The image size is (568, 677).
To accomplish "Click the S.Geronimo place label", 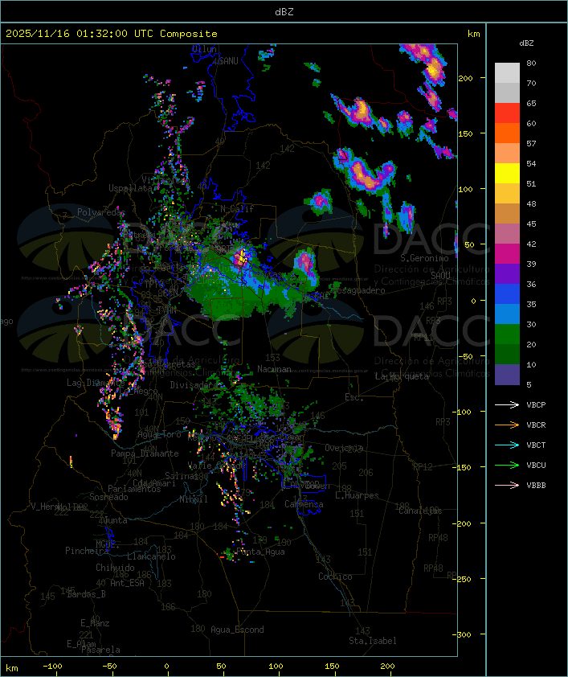I will (x=424, y=258).
